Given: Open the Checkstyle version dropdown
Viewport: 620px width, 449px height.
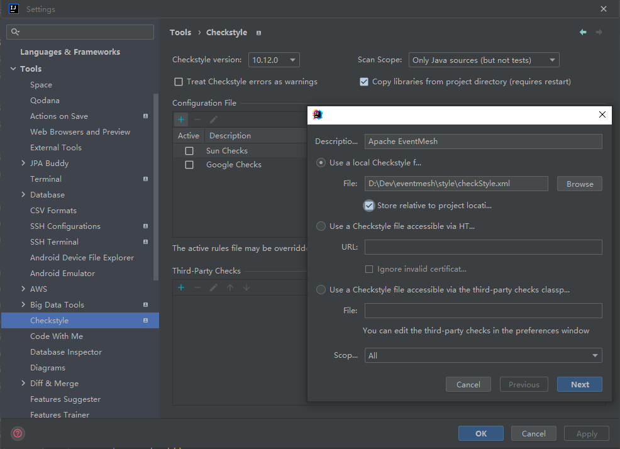Looking at the screenshot, I should 274,60.
